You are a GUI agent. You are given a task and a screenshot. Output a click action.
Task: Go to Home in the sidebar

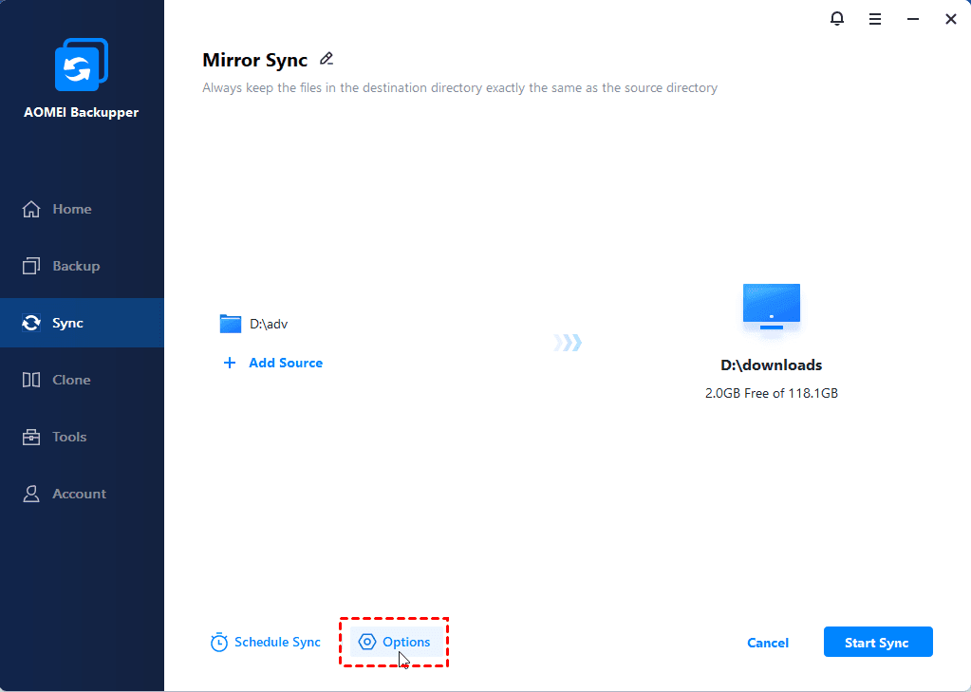72,209
